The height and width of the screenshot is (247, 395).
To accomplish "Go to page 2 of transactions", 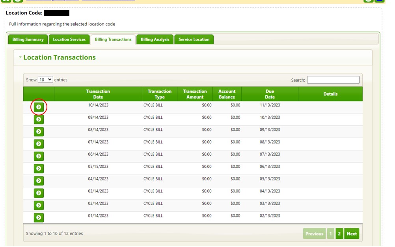I will (339, 234).
